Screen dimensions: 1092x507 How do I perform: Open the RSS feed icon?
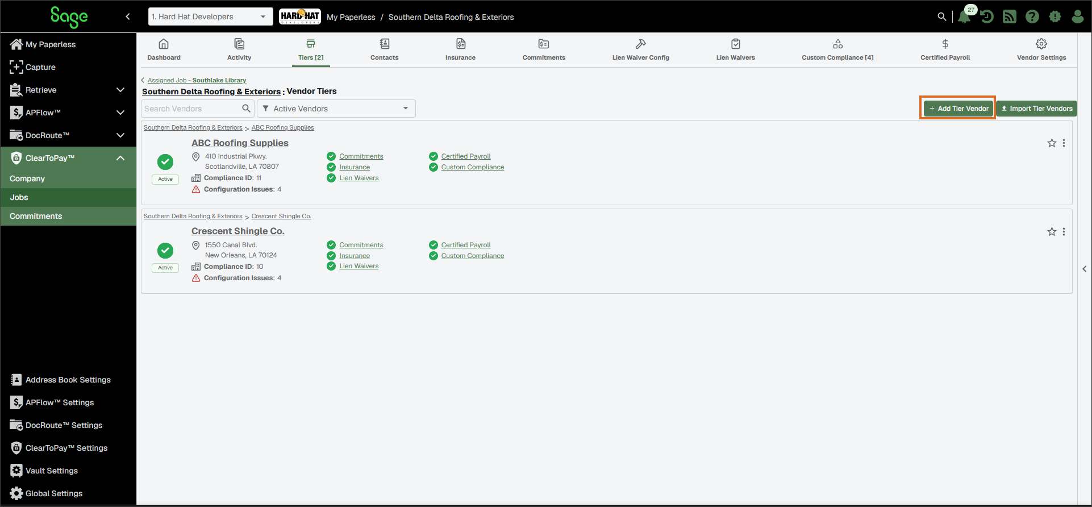(x=1010, y=16)
